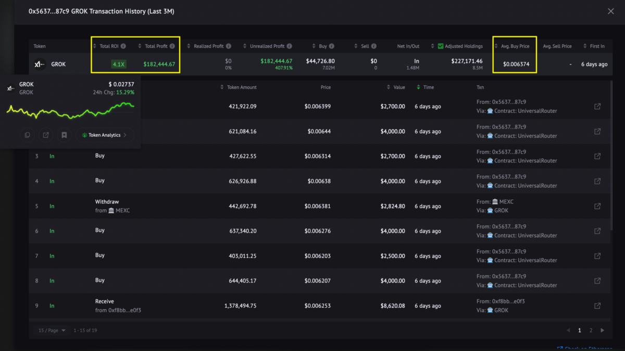Click the $44,726.80 buy amount

click(x=320, y=61)
